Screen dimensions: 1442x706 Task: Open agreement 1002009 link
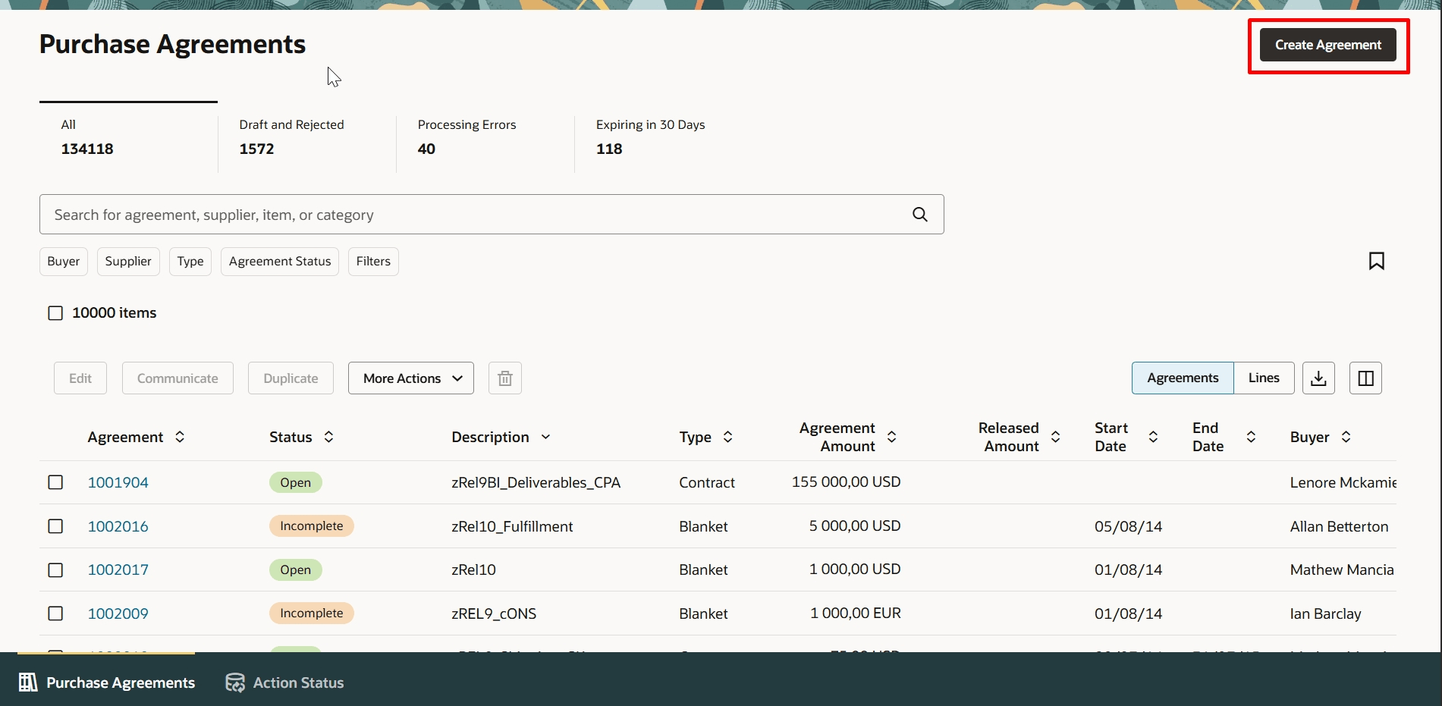pyautogui.click(x=118, y=613)
